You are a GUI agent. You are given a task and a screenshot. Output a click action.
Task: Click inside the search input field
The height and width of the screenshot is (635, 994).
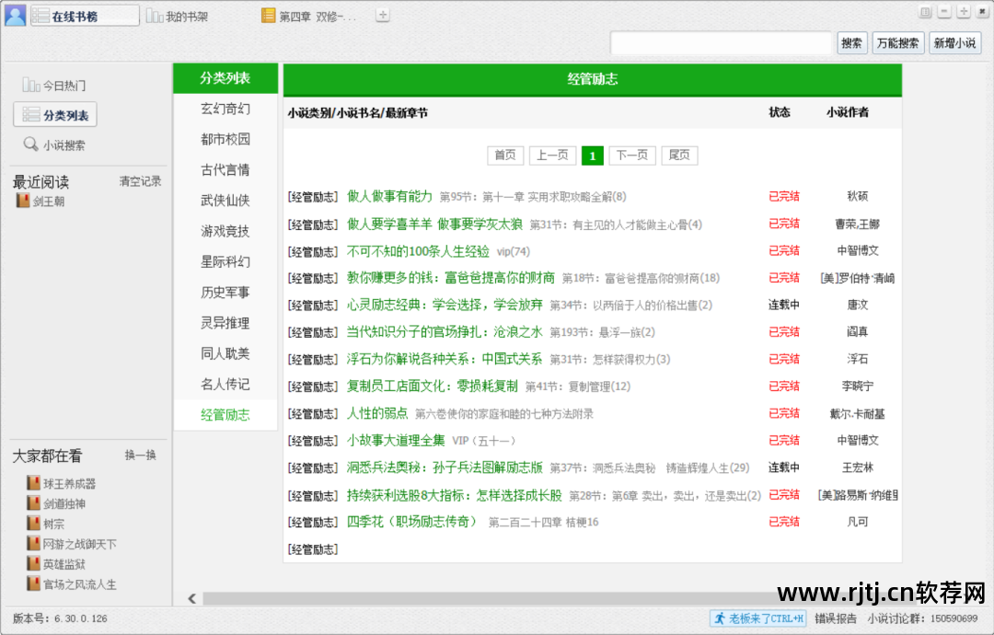point(722,42)
